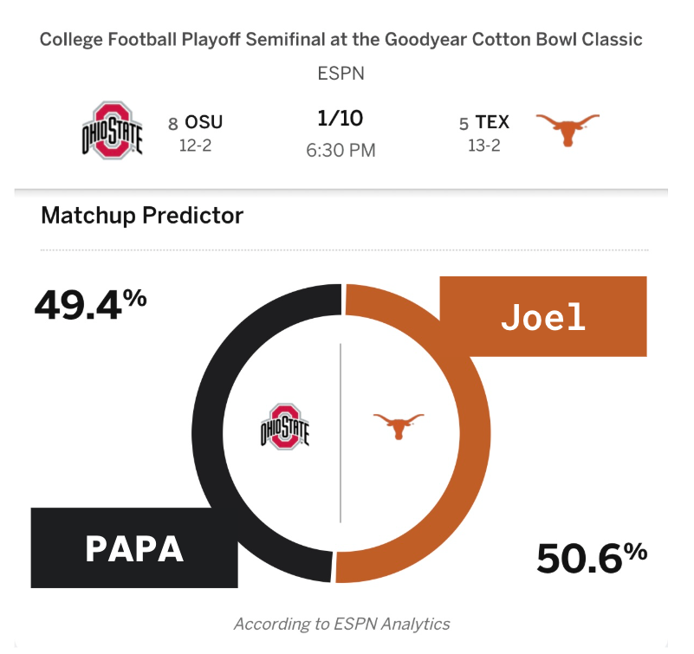Click the Matchup Predictor heading

(142, 215)
